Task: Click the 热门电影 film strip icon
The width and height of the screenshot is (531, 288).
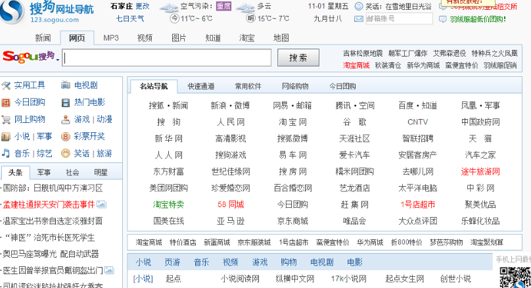Action: 66,102
